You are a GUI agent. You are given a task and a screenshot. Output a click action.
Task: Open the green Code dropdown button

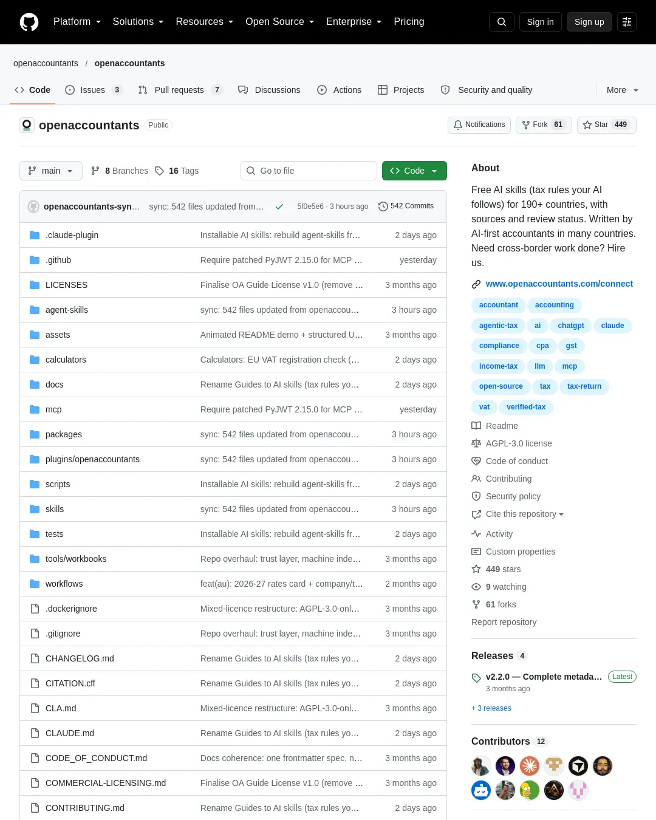coord(414,171)
